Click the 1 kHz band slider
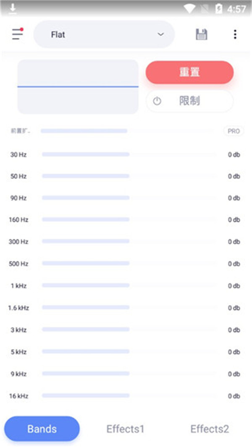The width and height of the screenshot is (252, 448). pyautogui.click(x=129, y=285)
